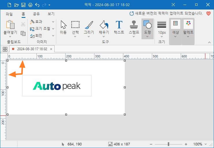Click the new version update notice link
Image resolution: width=214 pixels, height=148 pixels.
click(x=166, y=14)
